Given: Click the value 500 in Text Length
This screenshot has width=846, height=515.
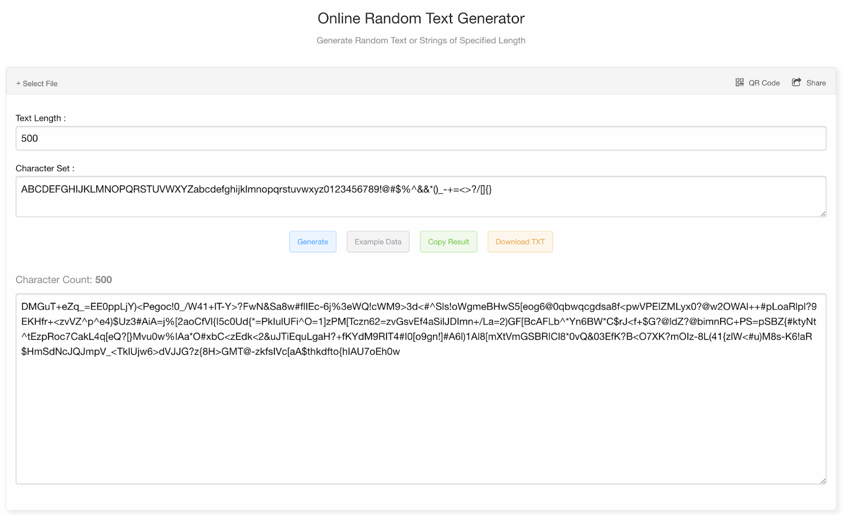Looking at the screenshot, I should coord(30,138).
